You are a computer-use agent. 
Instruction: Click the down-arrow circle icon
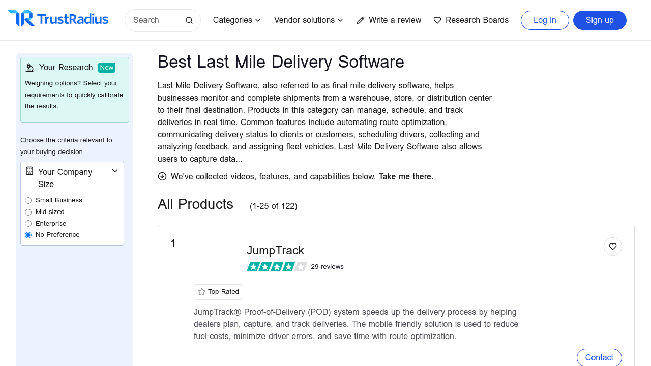pos(162,176)
